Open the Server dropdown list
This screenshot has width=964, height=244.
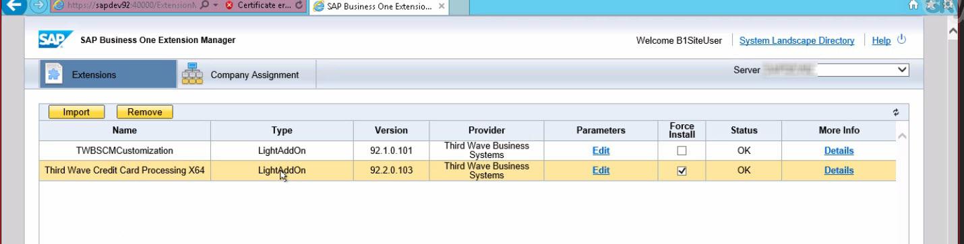click(x=903, y=70)
